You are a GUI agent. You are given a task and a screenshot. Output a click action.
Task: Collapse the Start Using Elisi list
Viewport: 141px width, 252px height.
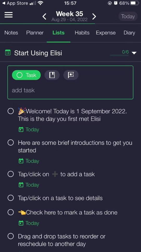134,53
